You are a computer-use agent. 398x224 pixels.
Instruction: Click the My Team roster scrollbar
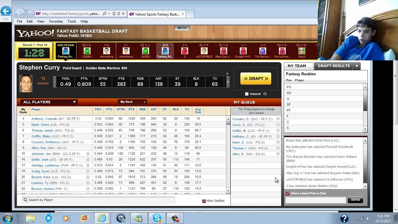[365, 107]
